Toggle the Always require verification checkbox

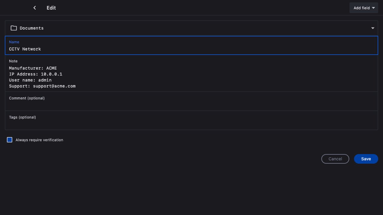pyautogui.click(x=10, y=140)
